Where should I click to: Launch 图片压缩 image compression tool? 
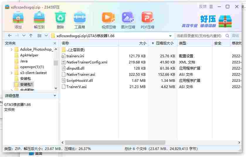(x=128, y=20)
